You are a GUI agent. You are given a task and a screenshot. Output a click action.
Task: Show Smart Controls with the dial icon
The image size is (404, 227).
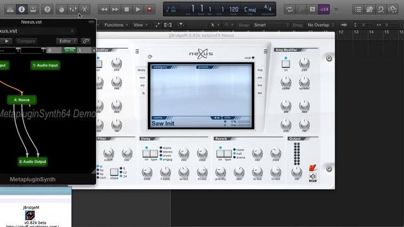tap(62, 9)
